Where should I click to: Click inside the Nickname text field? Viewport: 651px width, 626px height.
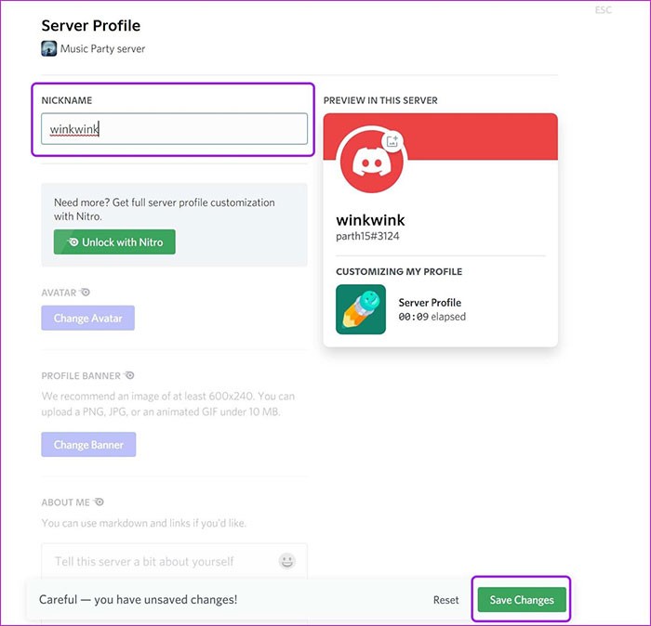coord(174,129)
